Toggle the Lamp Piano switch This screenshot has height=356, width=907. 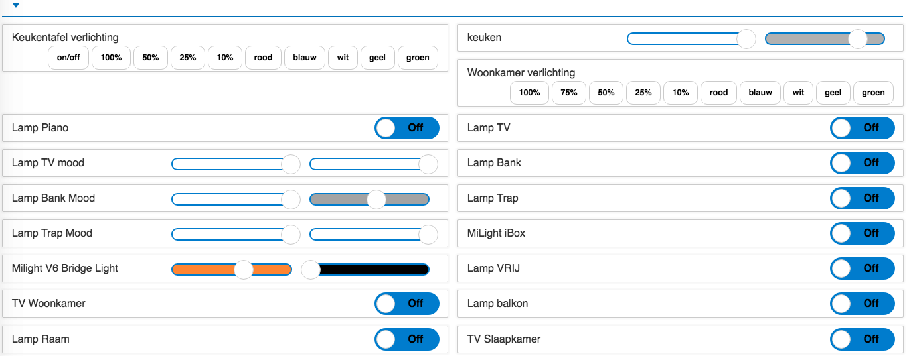click(406, 128)
